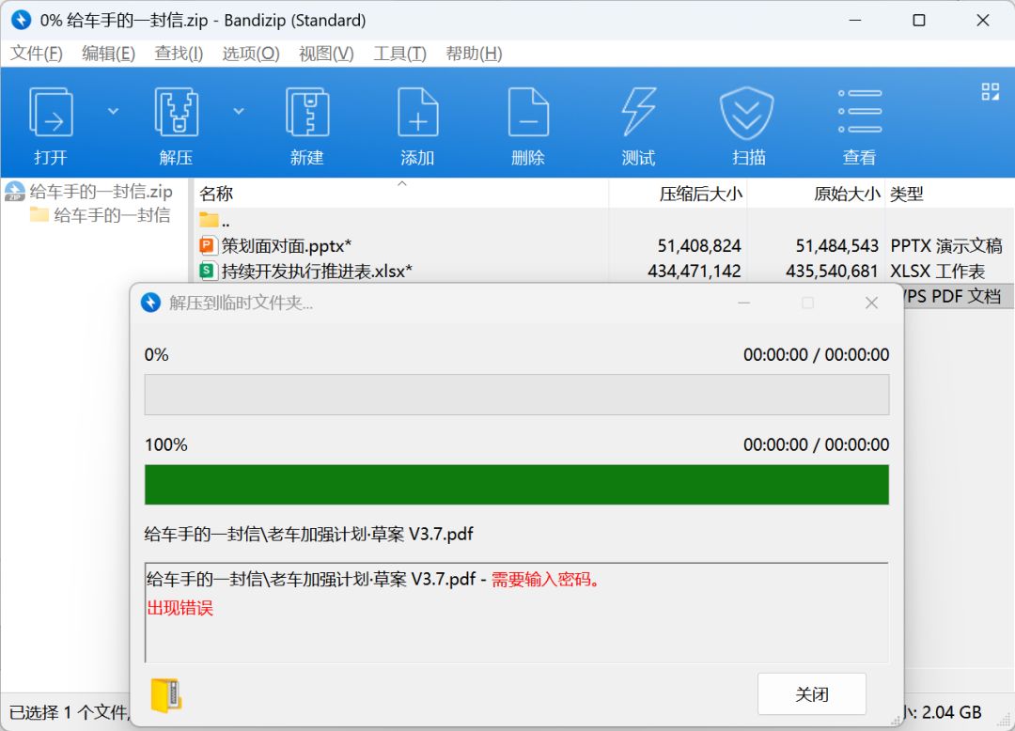Select 给车手的一封信 folder in tree
The height and width of the screenshot is (731, 1015).
112,215
